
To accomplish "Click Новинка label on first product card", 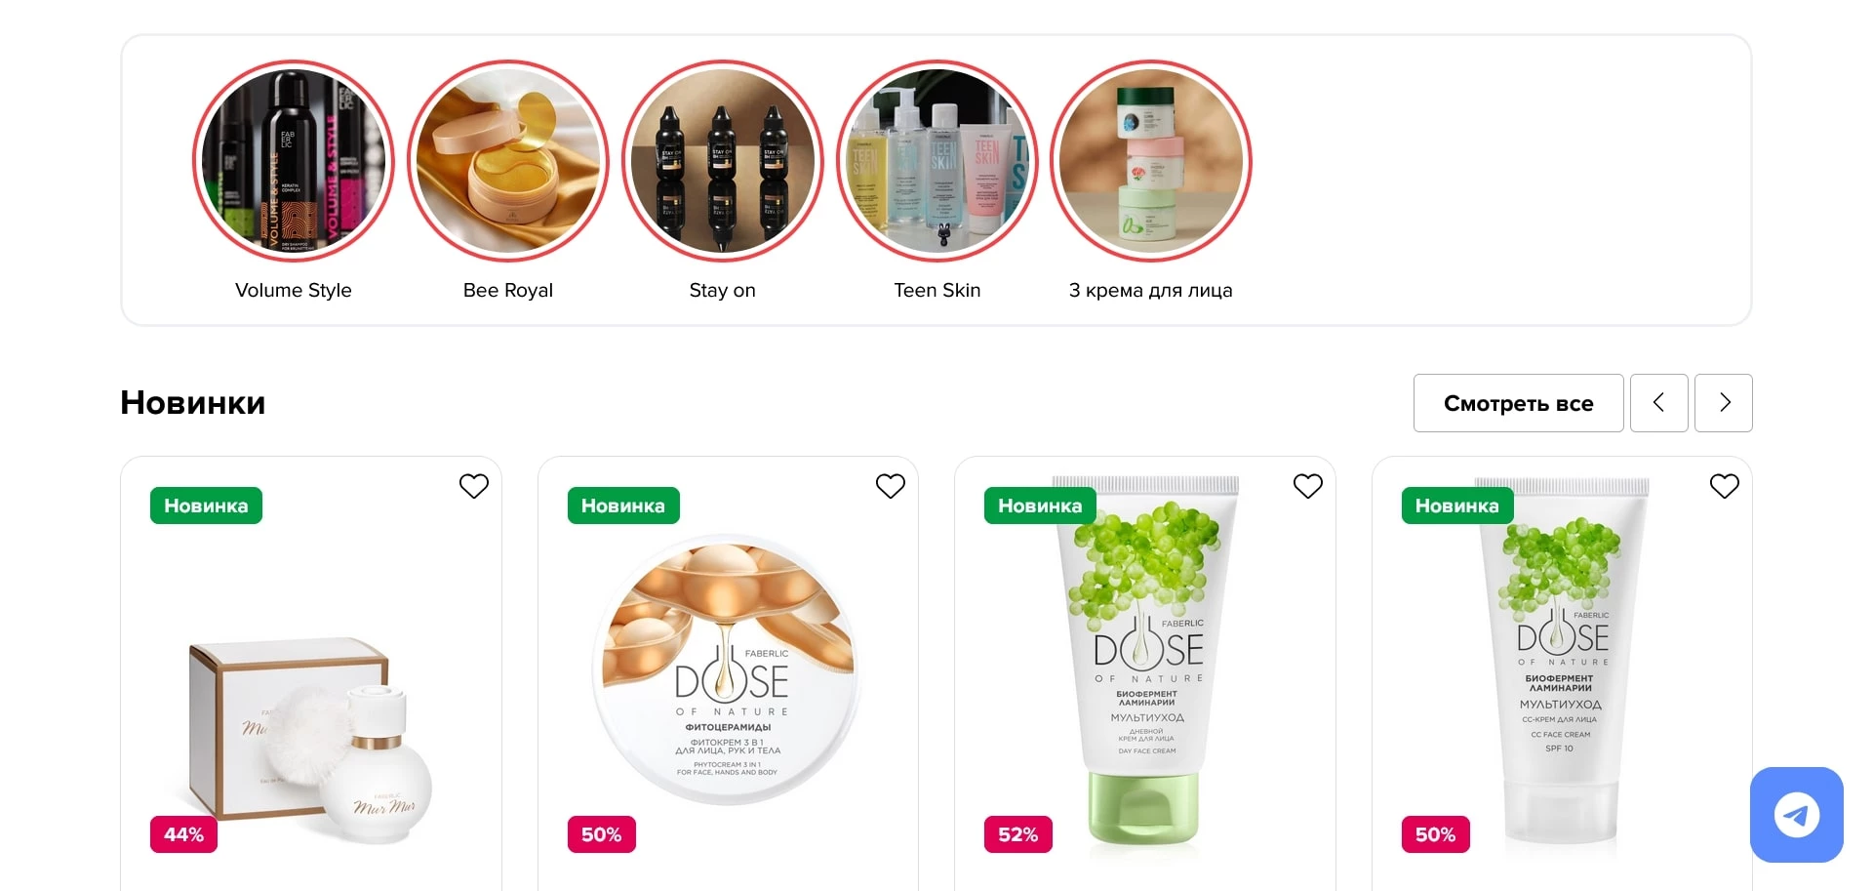I will pos(206,506).
